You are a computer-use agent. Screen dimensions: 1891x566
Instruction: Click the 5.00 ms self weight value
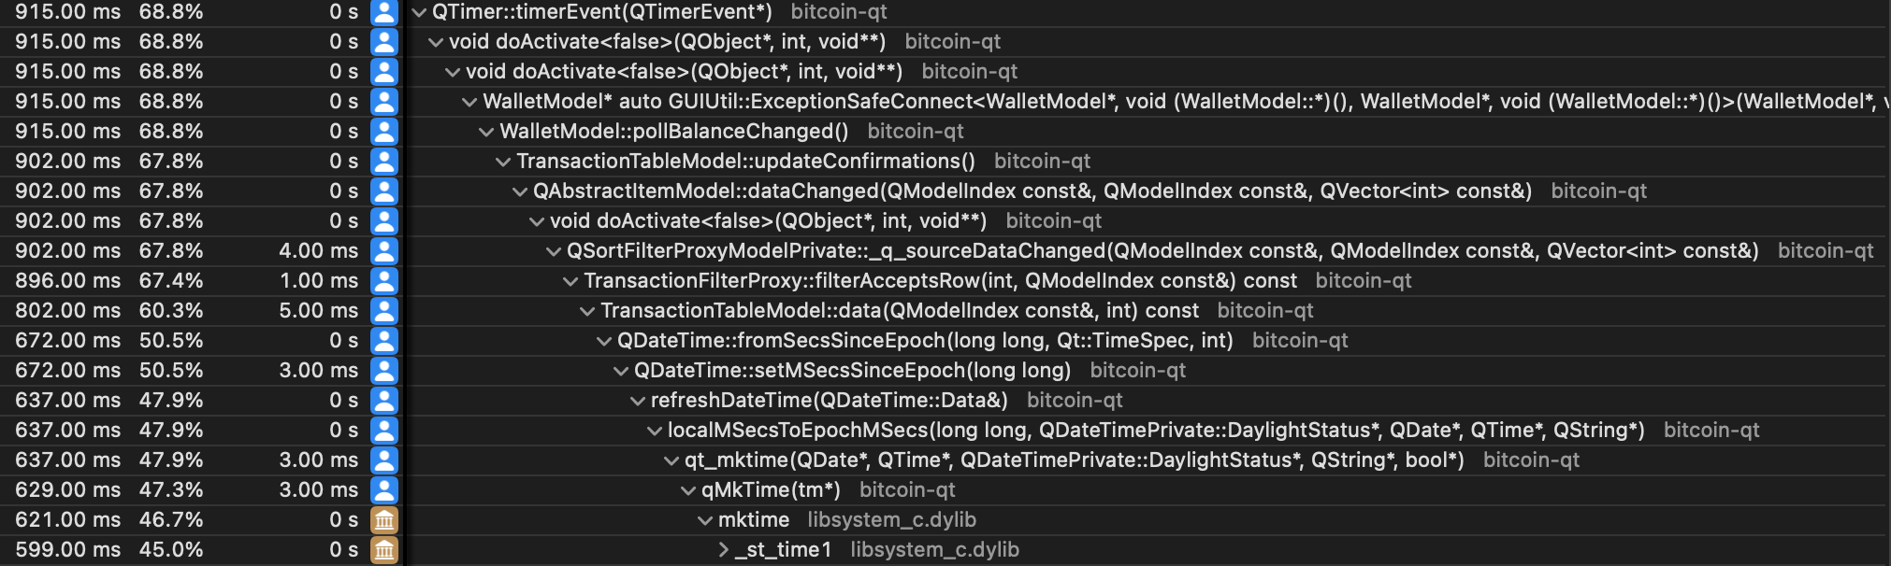(x=318, y=311)
